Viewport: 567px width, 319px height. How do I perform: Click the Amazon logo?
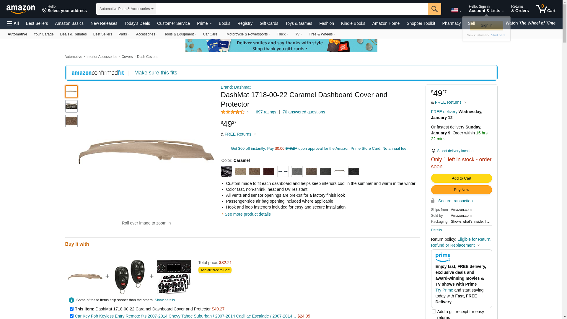click(21, 9)
